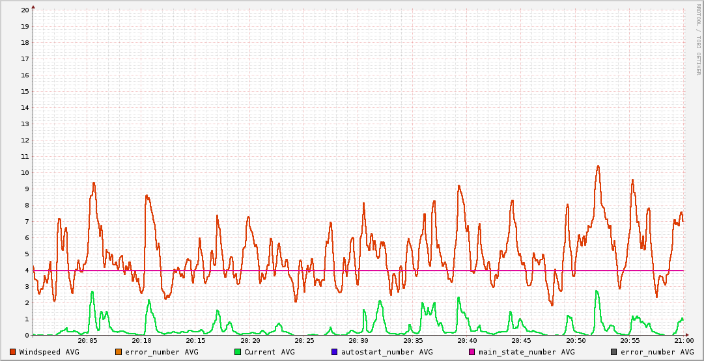Click the 20:35 time axis label
This screenshot has height=361, width=704.
[413, 341]
